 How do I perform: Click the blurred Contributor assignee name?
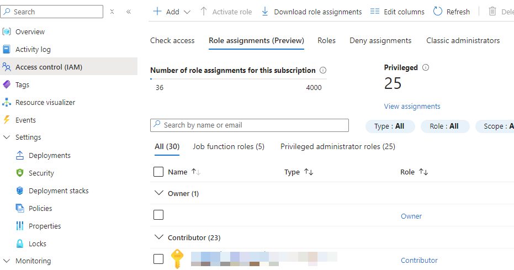(x=264, y=259)
